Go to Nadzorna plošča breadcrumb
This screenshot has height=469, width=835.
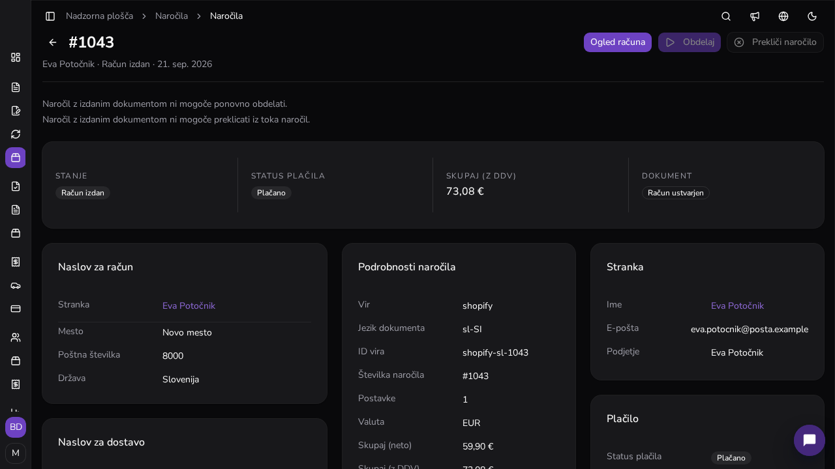coord(99,16)
